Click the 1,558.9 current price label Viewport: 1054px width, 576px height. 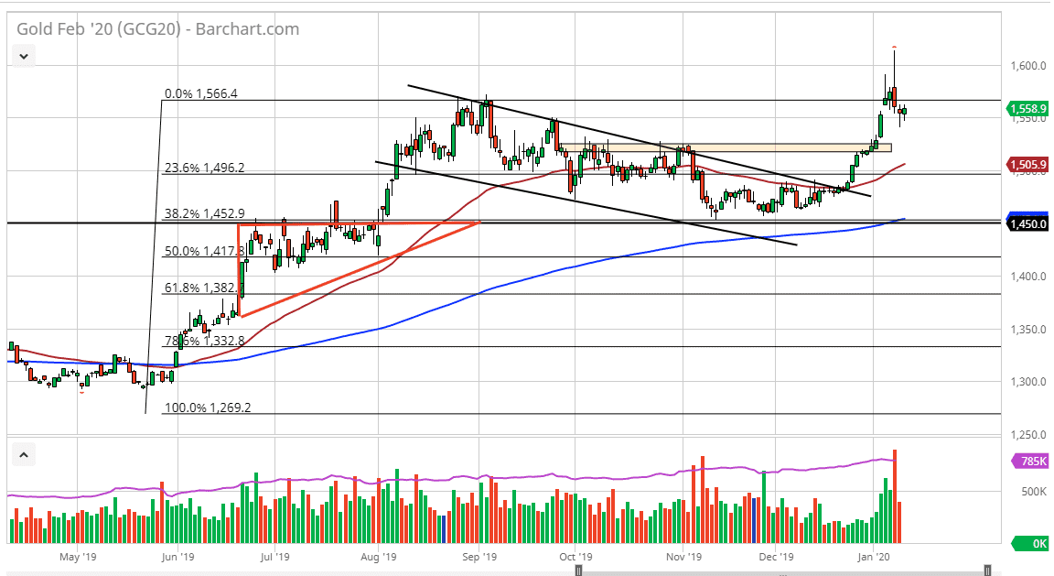1028,108
